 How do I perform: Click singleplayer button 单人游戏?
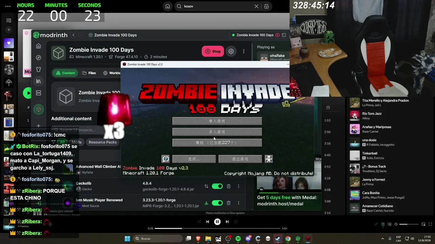[217, 121]
